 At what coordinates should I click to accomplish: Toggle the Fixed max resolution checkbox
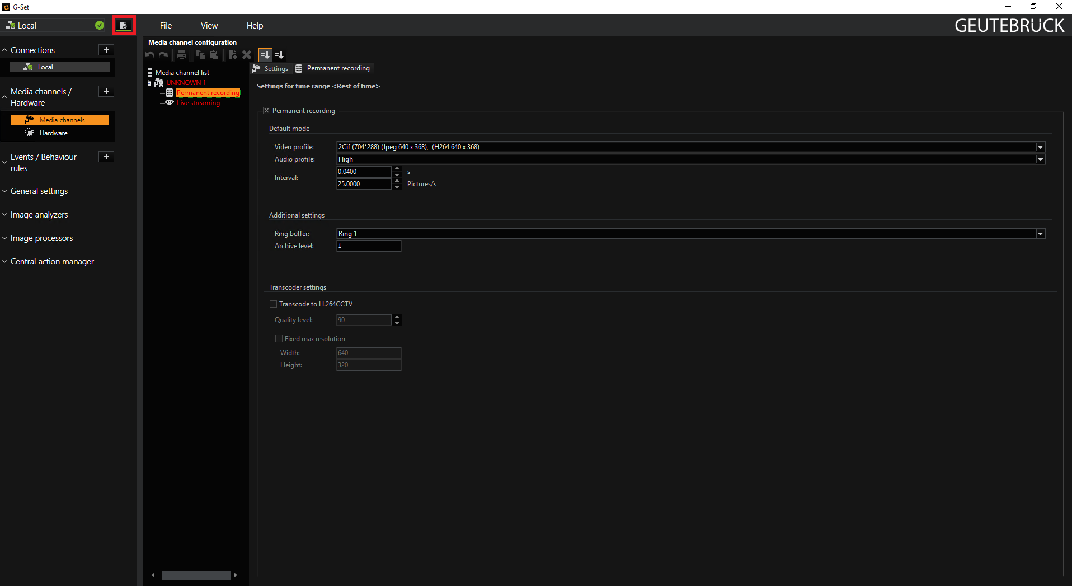click(x=279, y=339)
